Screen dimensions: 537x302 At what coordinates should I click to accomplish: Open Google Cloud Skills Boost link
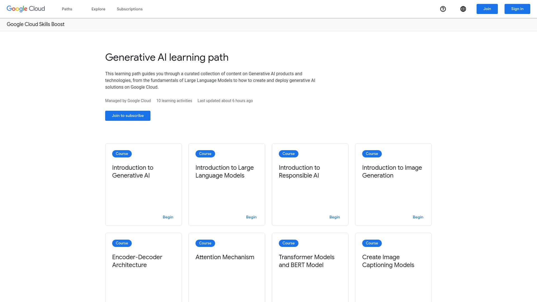pyautogui.click(x=36, y=24)
